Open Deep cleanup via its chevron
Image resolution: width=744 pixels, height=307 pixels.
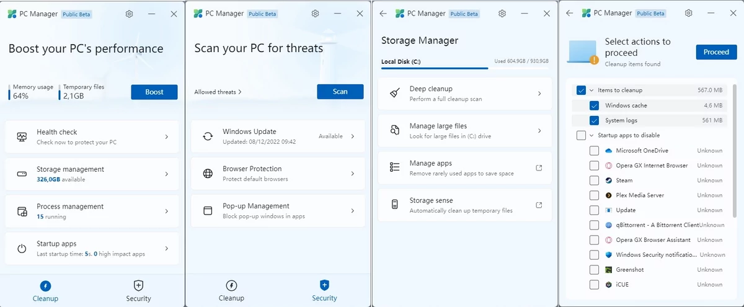click(539, 94)
